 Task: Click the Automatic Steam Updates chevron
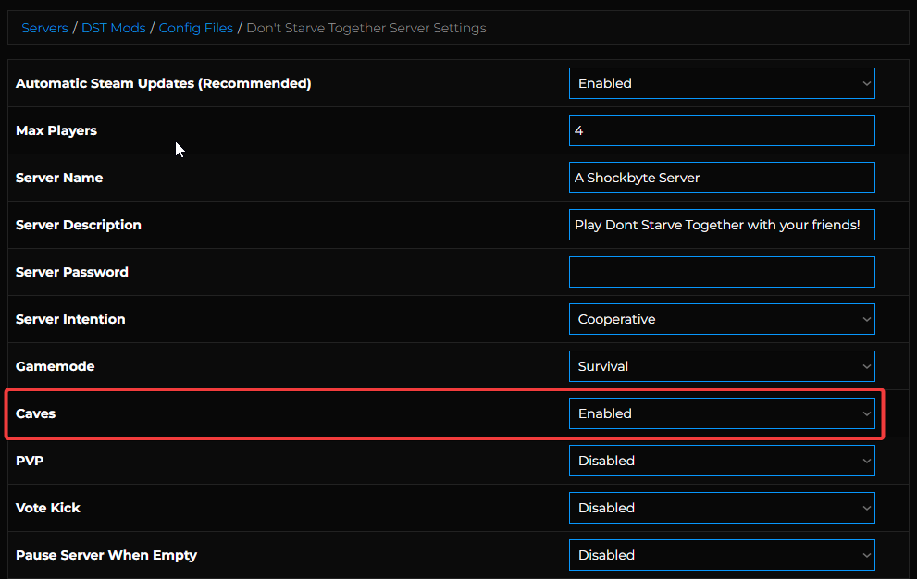pos(866,83)
